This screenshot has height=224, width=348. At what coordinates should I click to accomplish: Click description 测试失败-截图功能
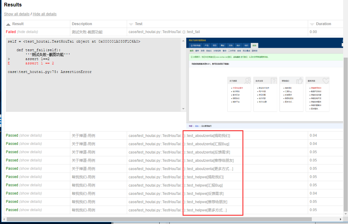87,32
